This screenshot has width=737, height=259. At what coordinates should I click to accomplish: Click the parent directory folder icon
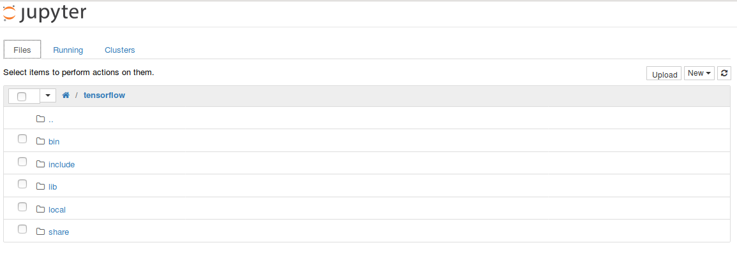click(40, 119)
